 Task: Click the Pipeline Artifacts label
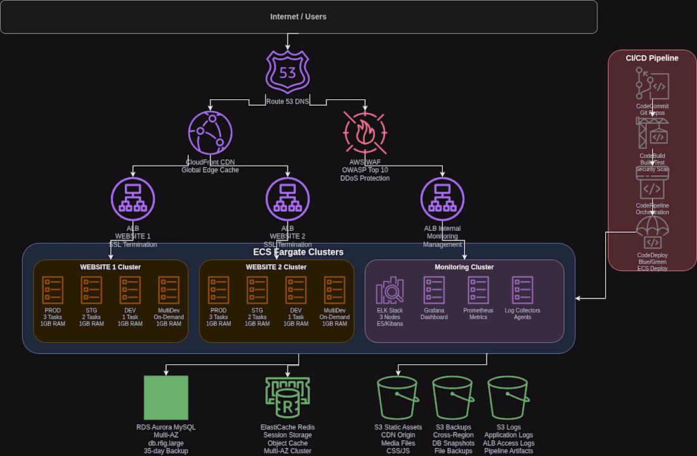[x=509, y=451]
